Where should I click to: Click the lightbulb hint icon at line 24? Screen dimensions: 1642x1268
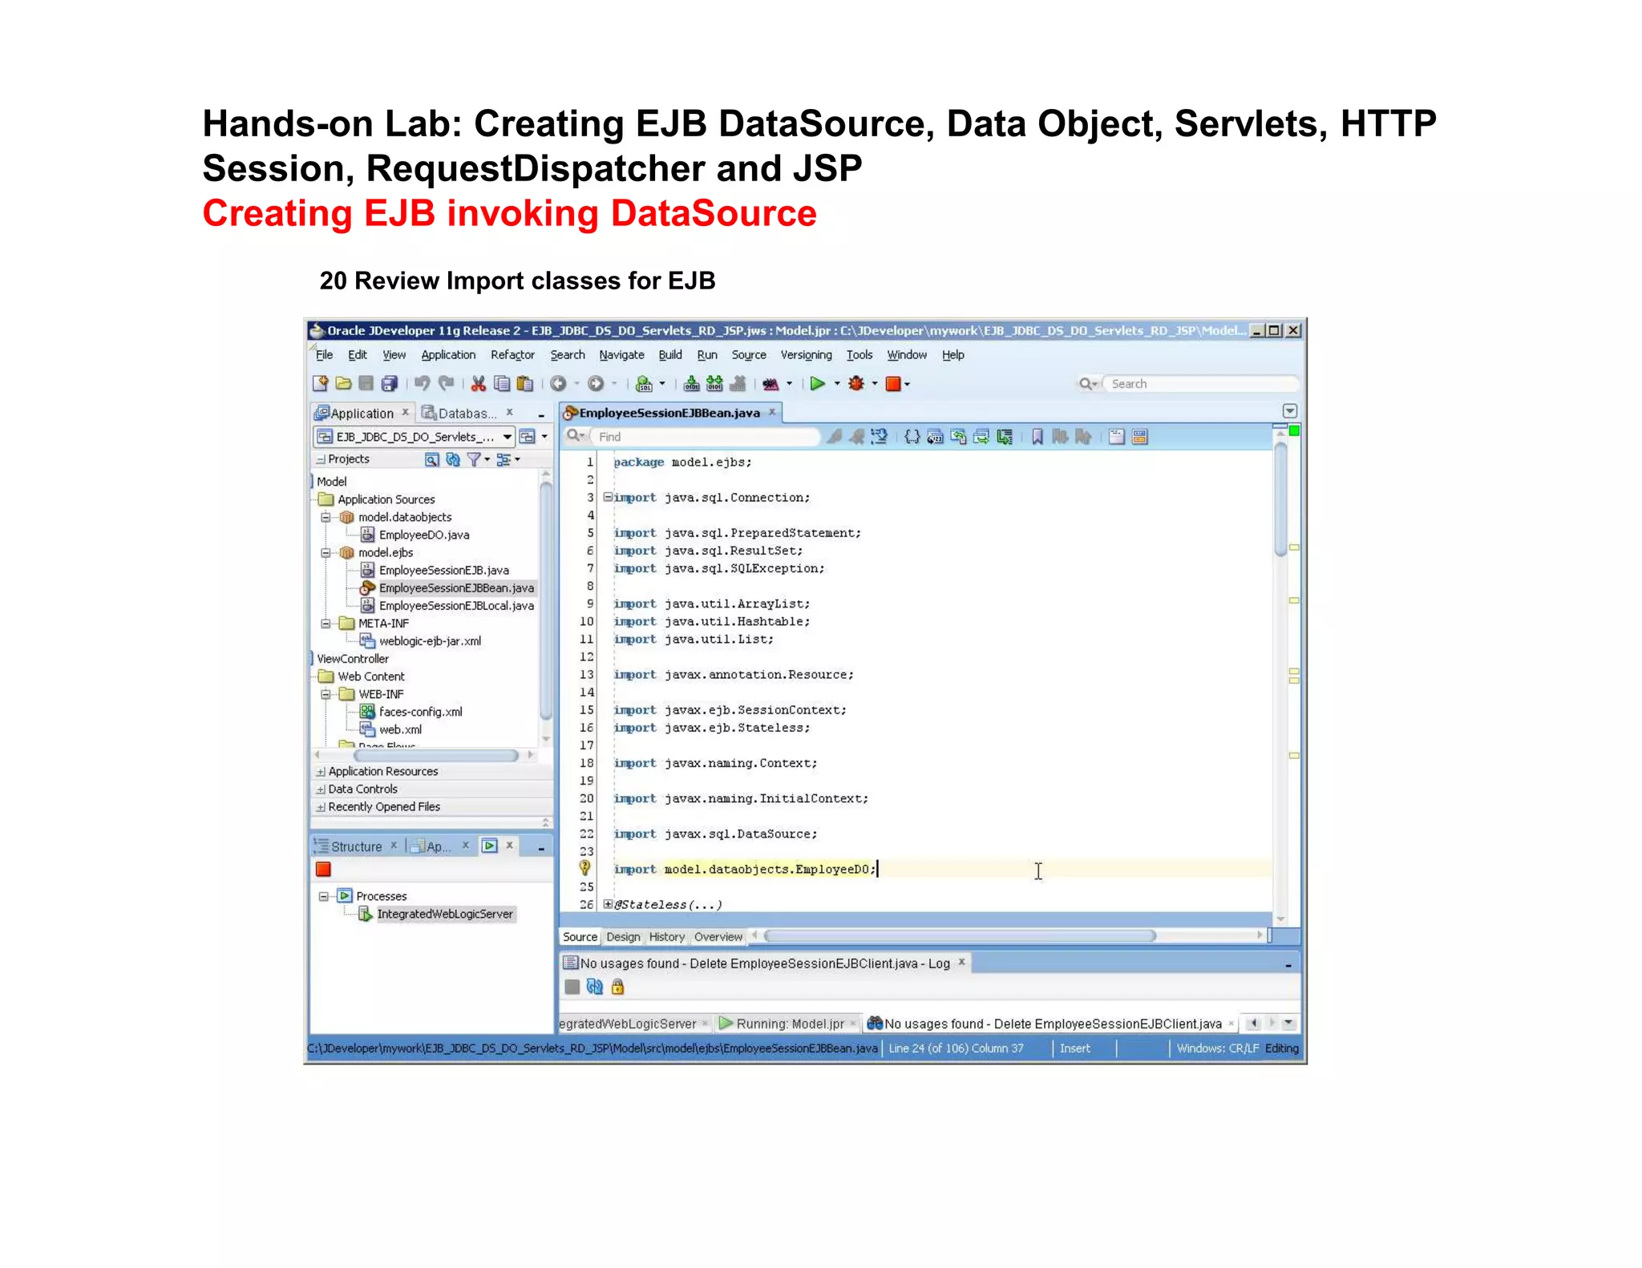(585, 868)
